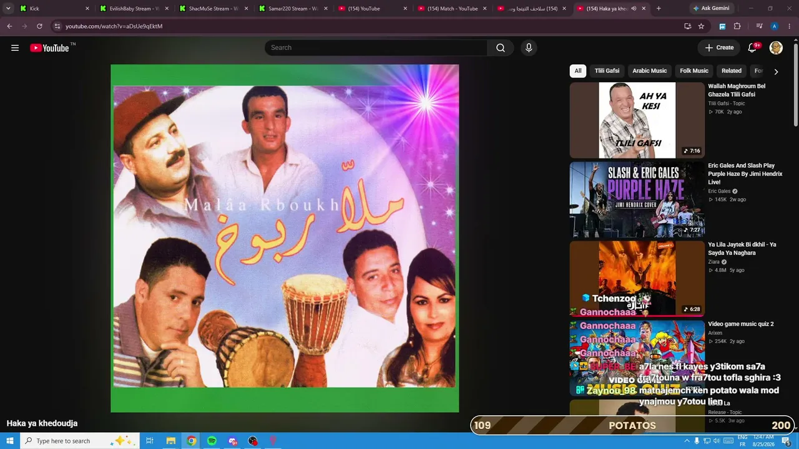Open the Chrome profile button
799x449 pixels.
(775, 26)
